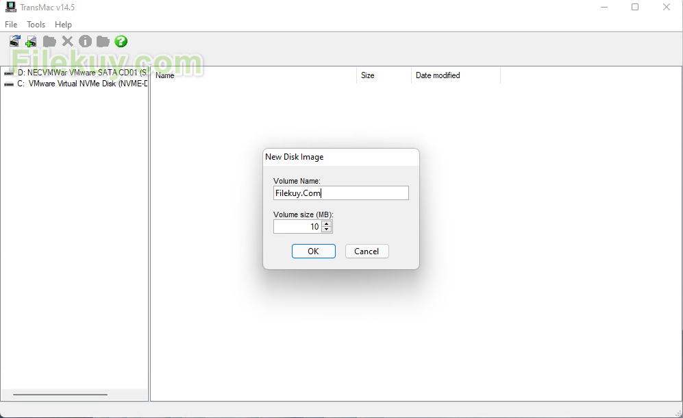Click the Volume size value field showing 10
The height and width of the screenshot is (418, 683).
click(297, 227)
